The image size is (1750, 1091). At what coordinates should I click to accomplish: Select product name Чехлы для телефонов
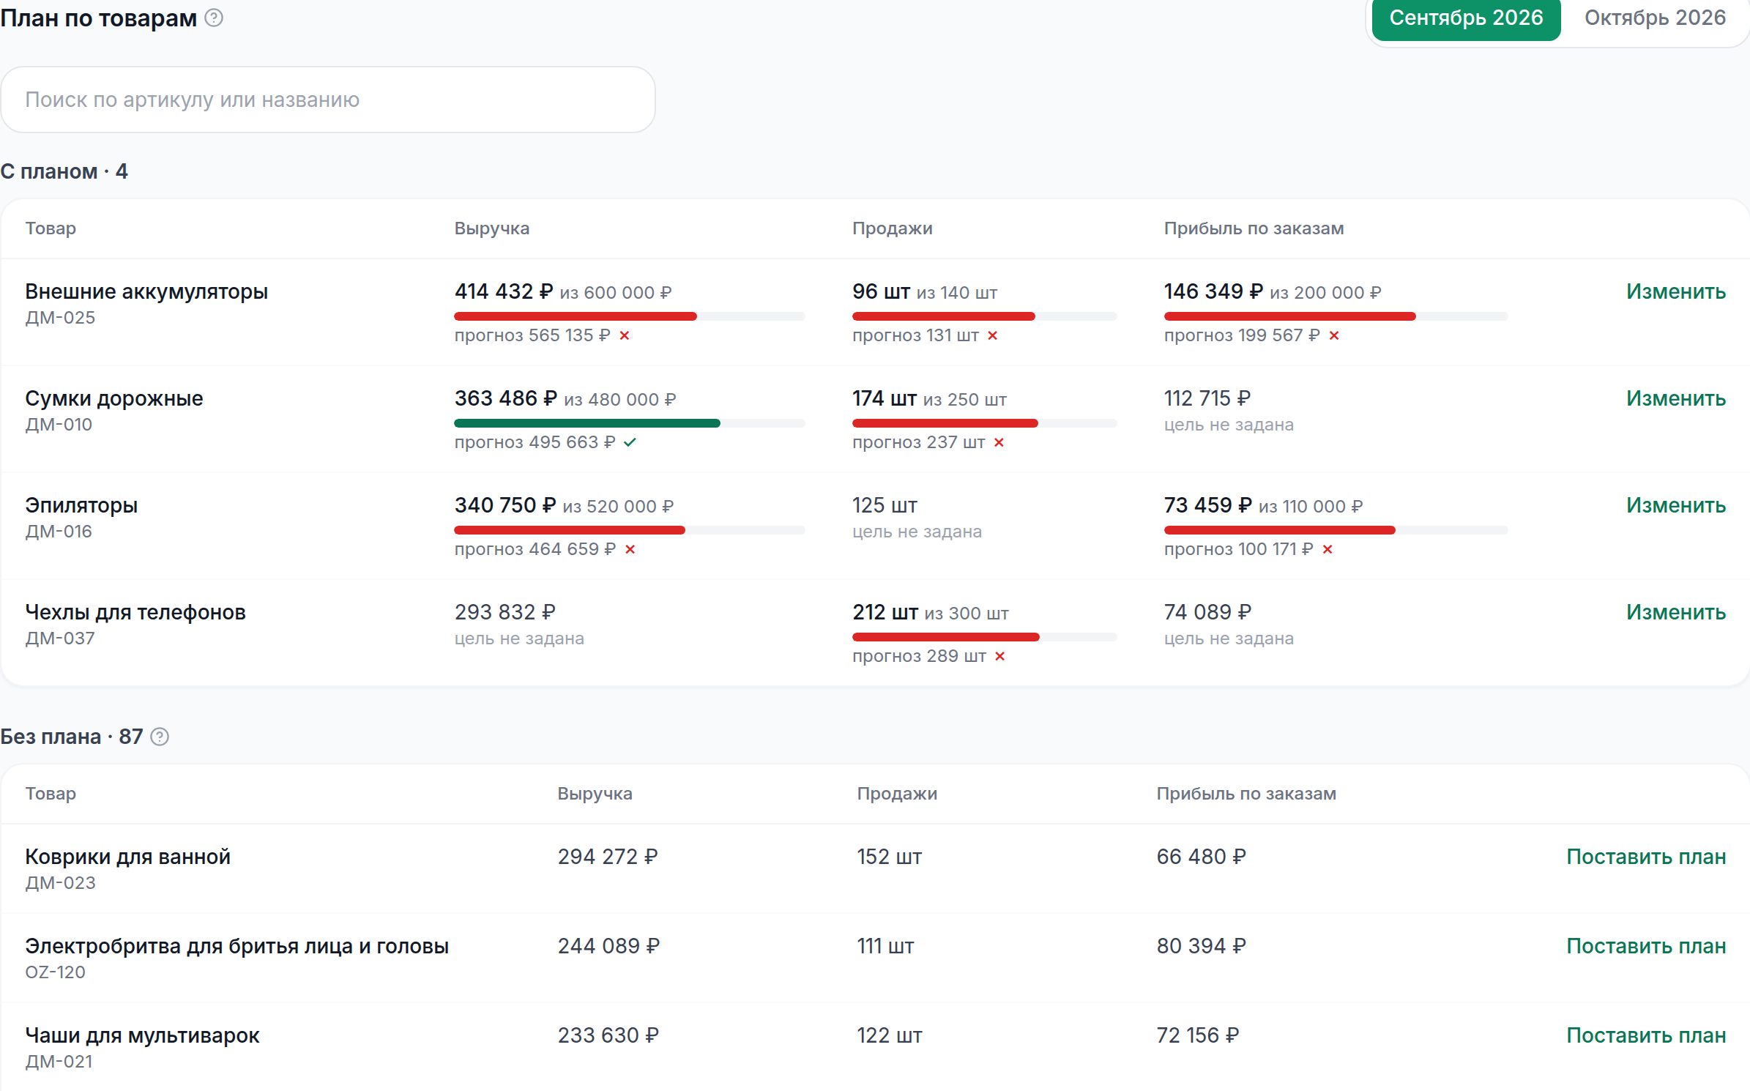[x=135, y=612]
